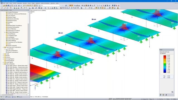Select the Cross-Sections tree item
This screenshot has height=100, width=178.
11,16
